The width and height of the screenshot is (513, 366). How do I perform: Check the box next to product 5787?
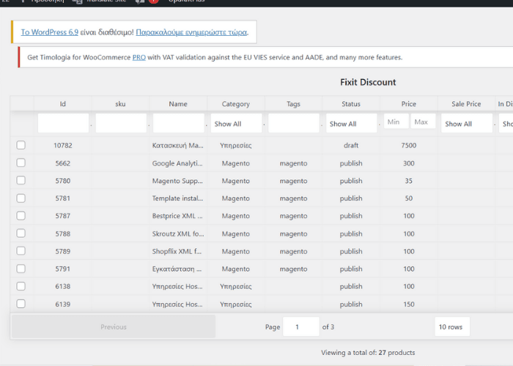click(x=21, y=216)
